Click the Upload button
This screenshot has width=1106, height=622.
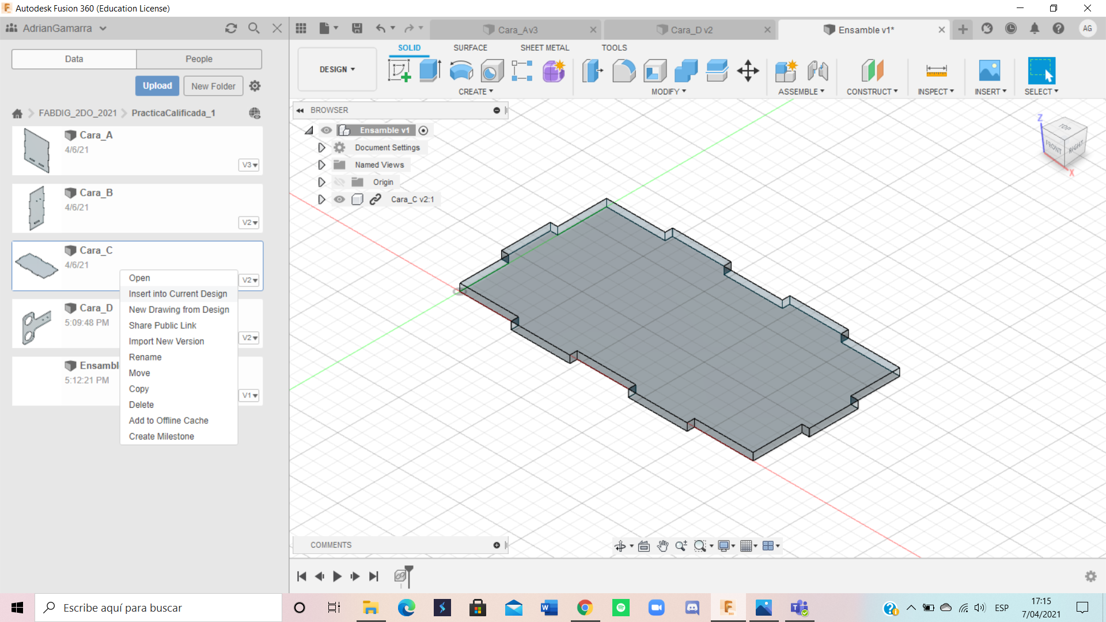tap(157, 86)
